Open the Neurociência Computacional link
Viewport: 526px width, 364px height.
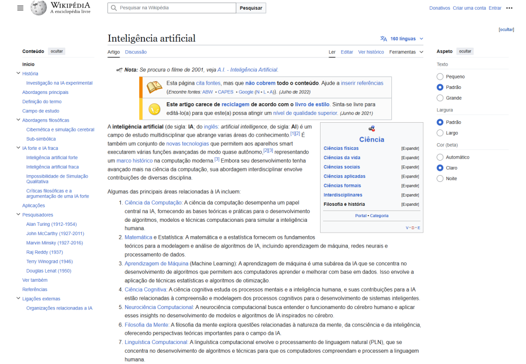(159, 308)
